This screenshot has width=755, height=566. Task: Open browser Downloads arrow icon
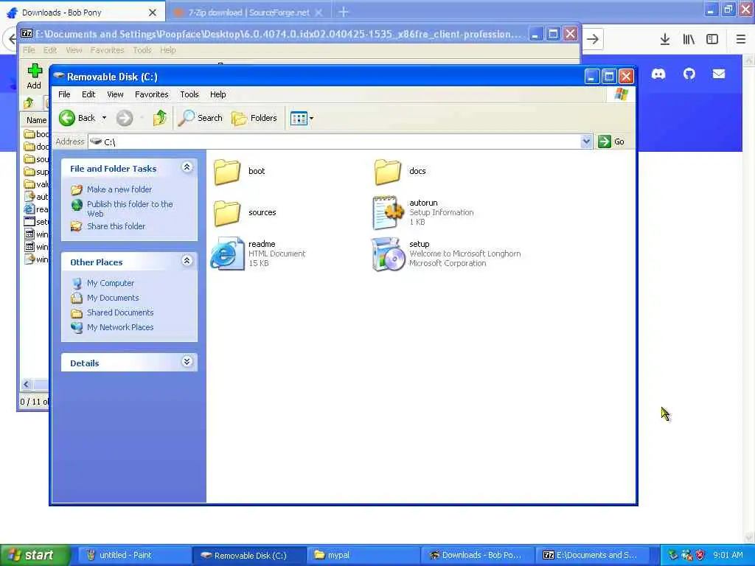pos(664,39)
